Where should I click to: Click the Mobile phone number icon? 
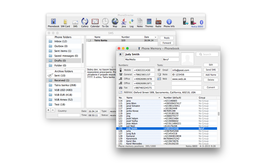pos(120,70)
